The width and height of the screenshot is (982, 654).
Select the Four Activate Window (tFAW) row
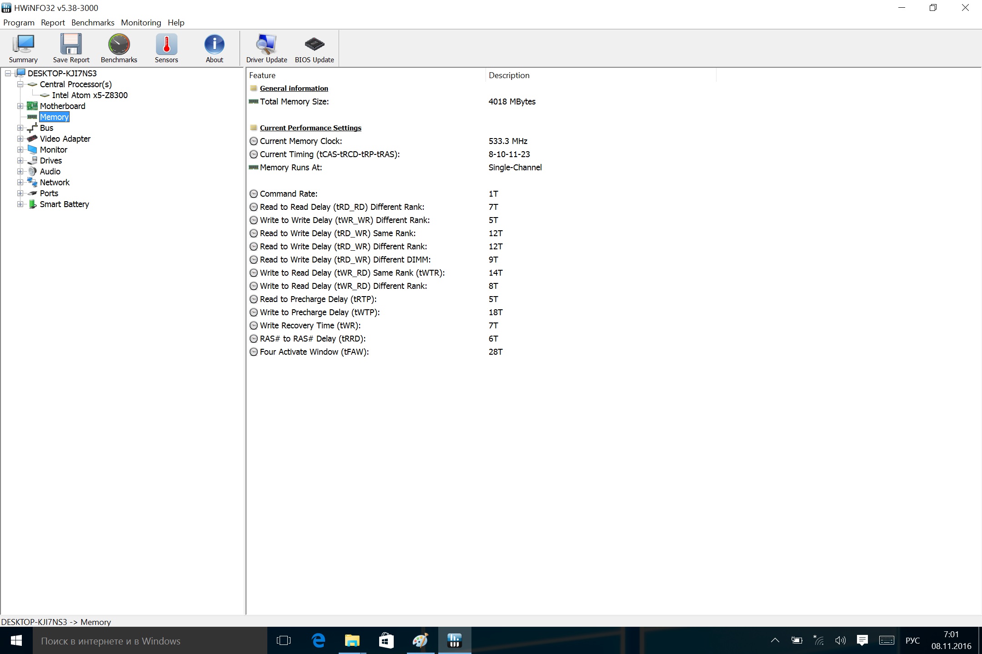pyautogui.click(x=376, y=352)
